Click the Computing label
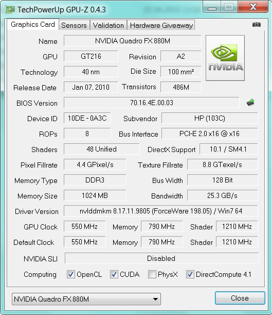Image resolution: width=272 pixels, height=315 pixels. (40, 275)
